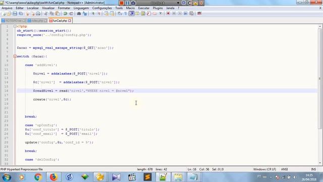Click the Open file folder icon
Viewport: 323px width, 182px height.
tap(9, 14)
